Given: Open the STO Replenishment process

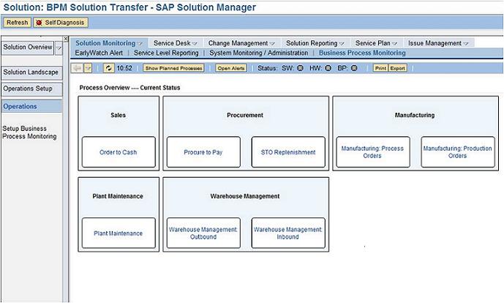Looking at the screenshot, I should (x=288, y=152).
